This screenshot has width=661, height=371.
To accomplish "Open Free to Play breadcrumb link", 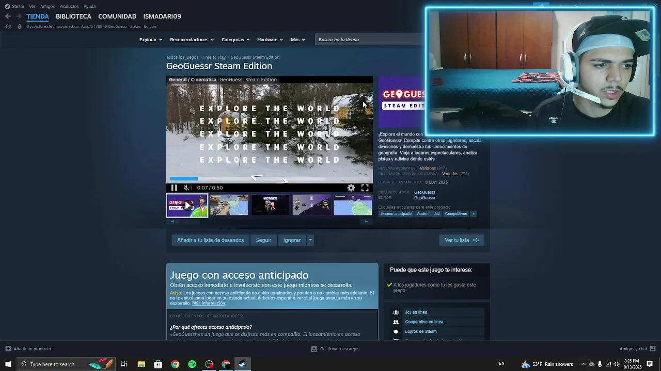I will [x=214, y=57].
